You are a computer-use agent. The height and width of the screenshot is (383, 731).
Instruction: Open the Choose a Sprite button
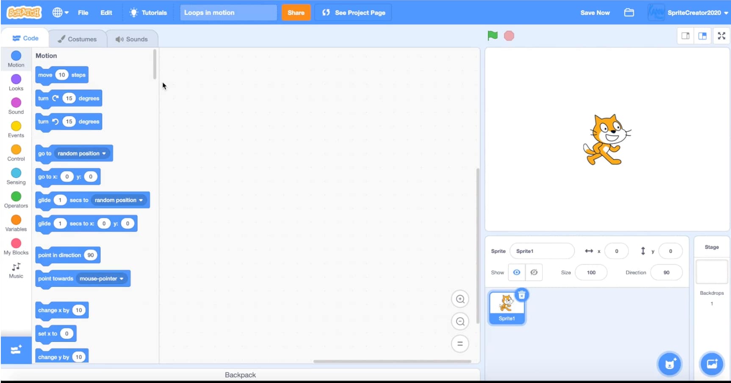click(x=669, y=364)
